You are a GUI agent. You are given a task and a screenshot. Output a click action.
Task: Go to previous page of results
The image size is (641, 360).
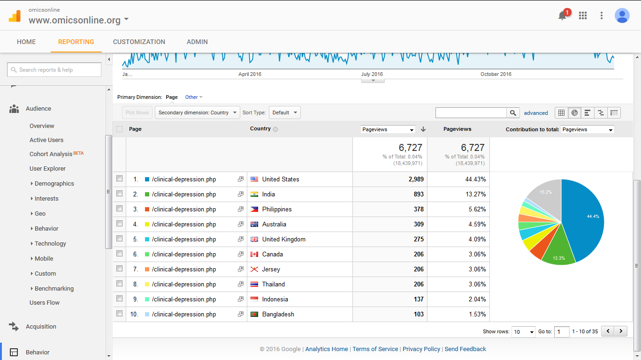click(608, 331)
